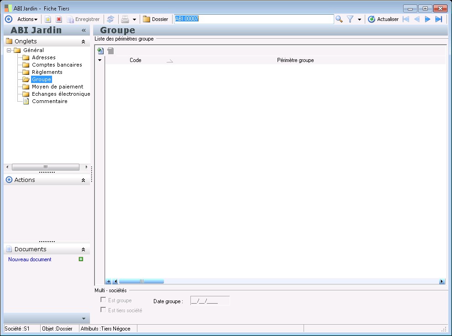
Task: Open the Actions dropdown menu
Action: pos(27,19)
